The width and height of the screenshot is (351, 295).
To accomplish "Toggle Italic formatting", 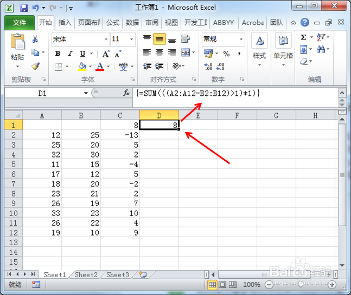I will click(x=71, y=54).
